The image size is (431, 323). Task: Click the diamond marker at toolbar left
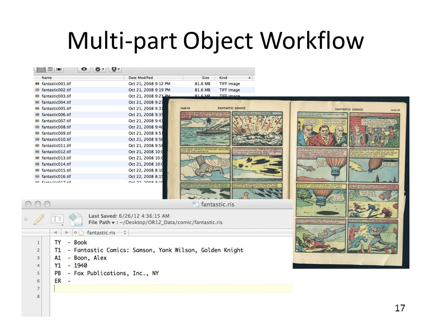(x=26, y=219)
